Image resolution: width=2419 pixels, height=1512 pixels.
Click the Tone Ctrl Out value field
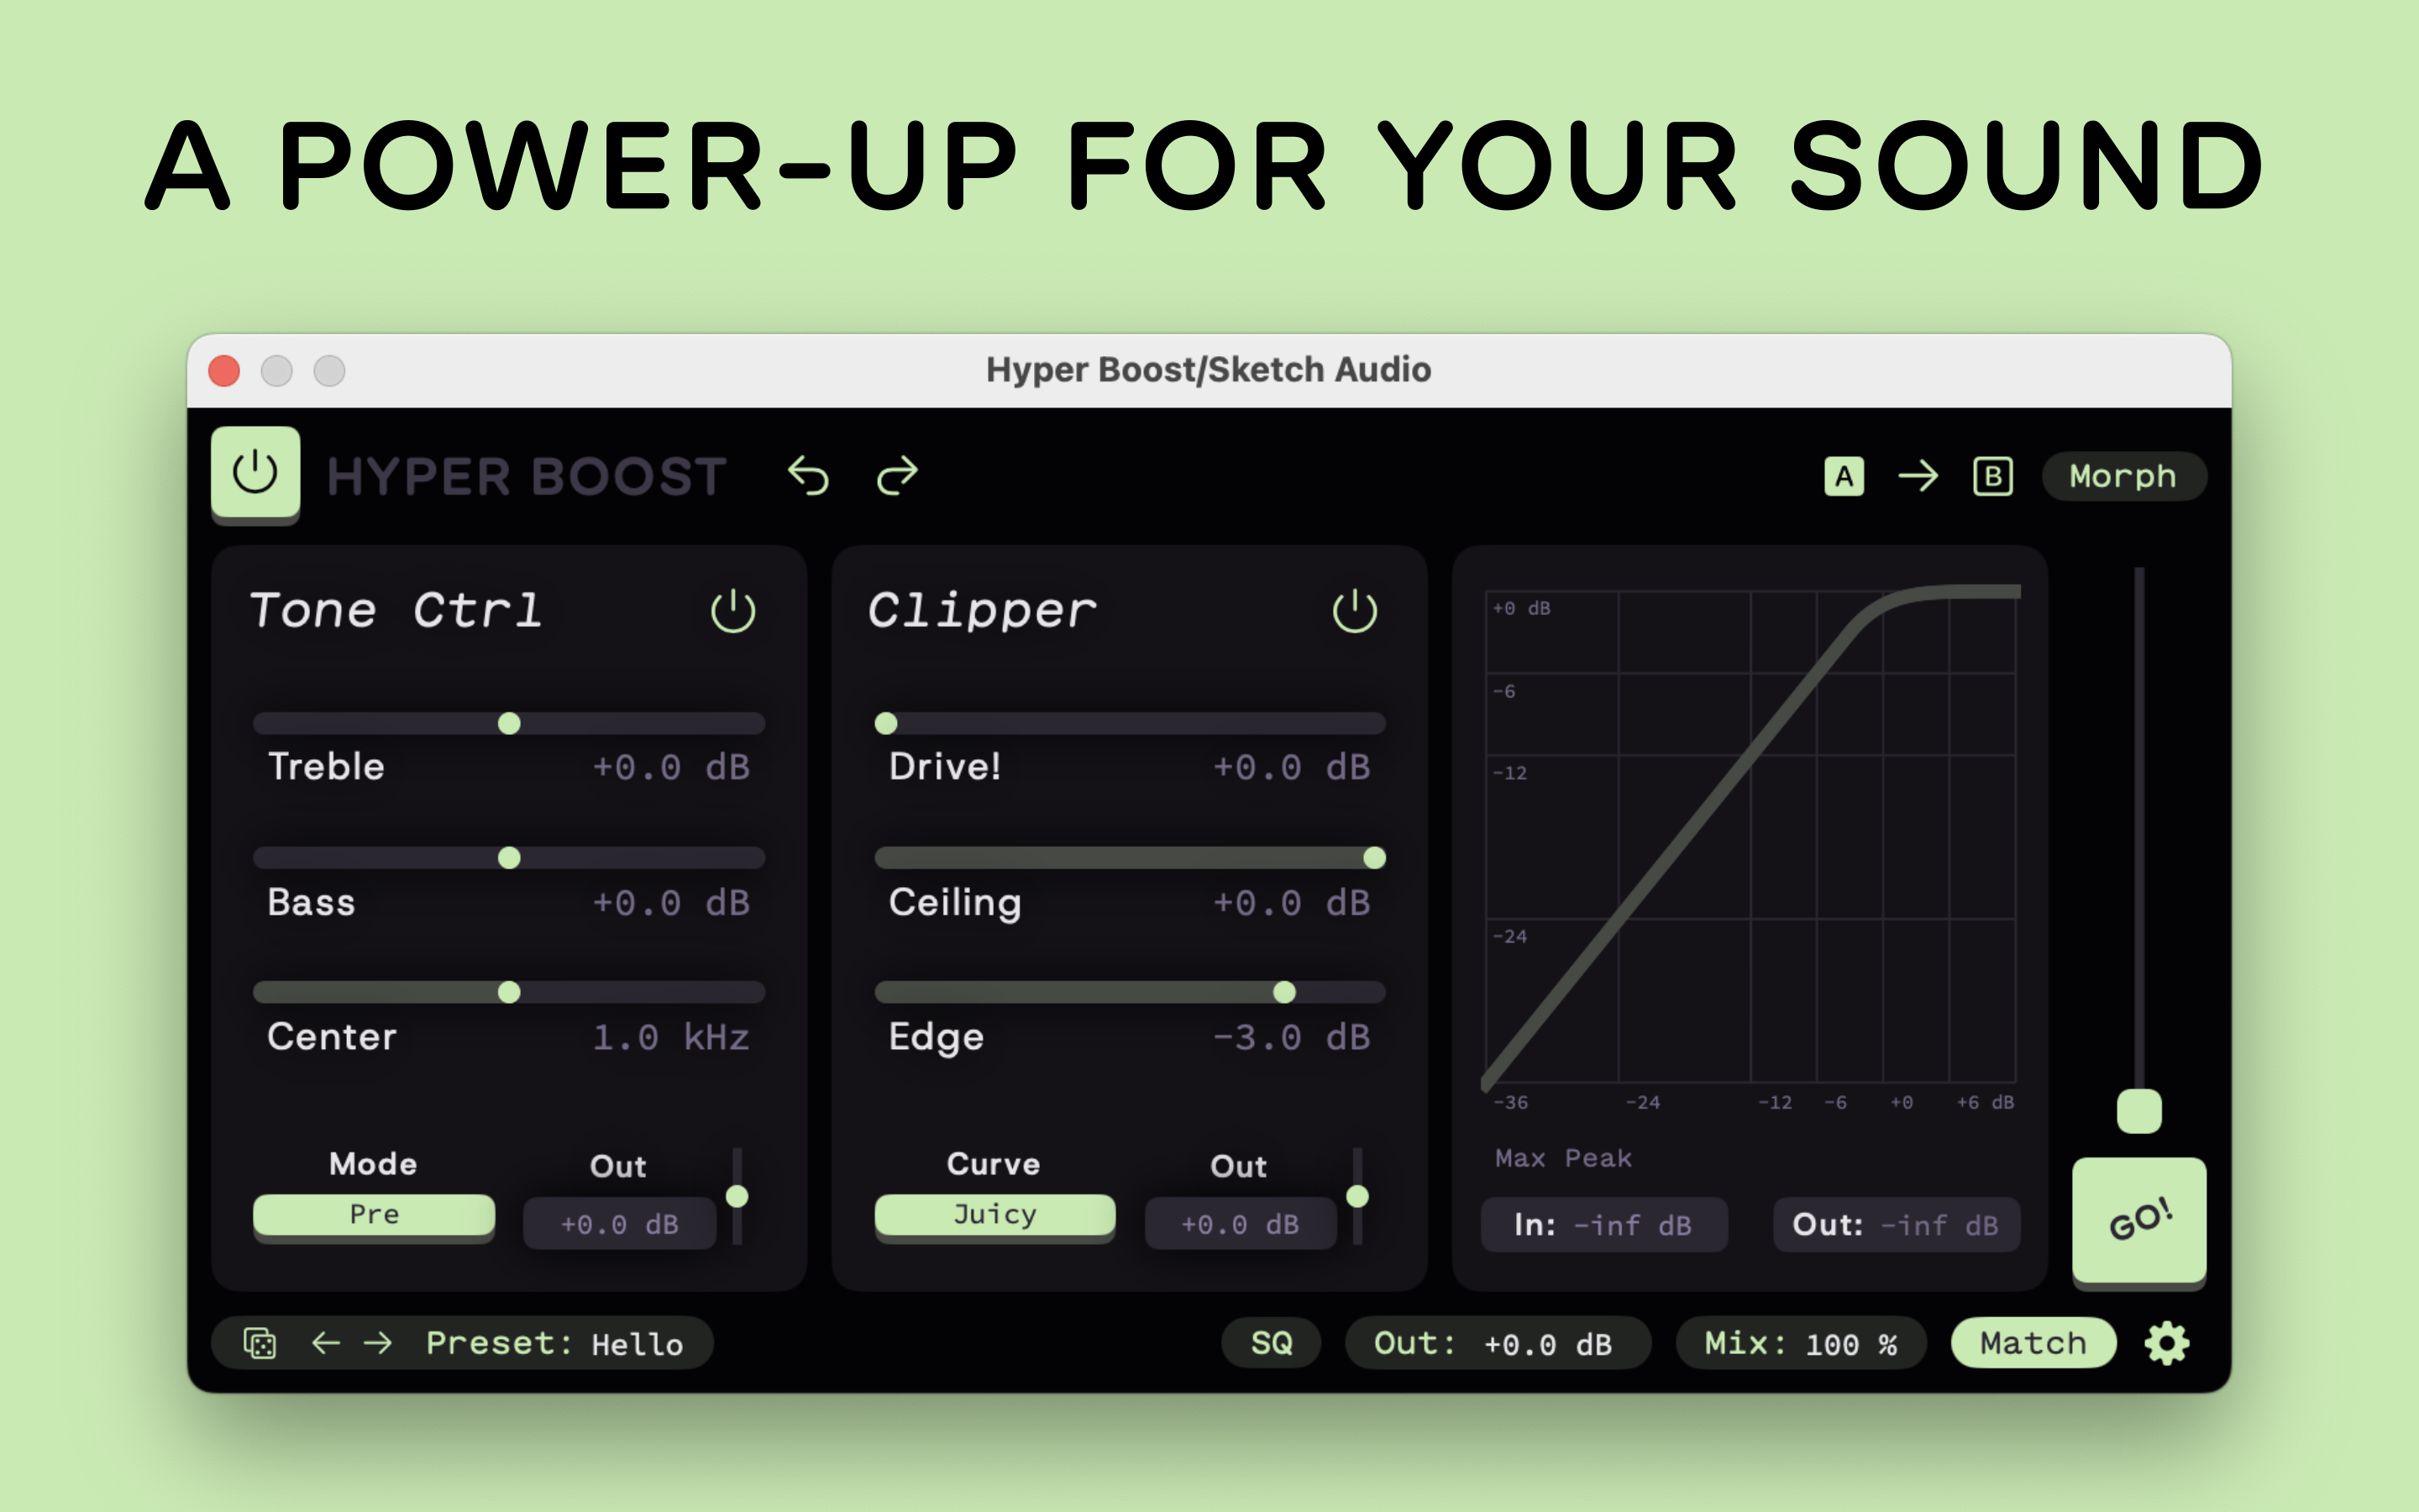click(x=620, y=1224)
